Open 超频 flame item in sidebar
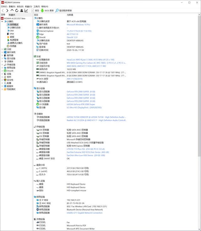Viewport: 201px width, 231px height. 11,37
